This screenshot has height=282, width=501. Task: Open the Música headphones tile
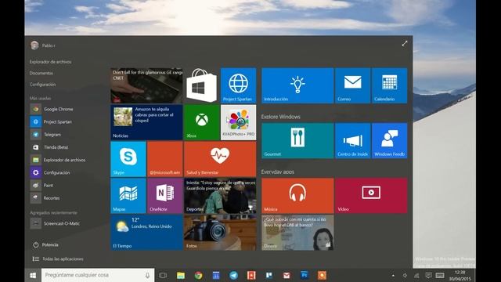(297, 196)
